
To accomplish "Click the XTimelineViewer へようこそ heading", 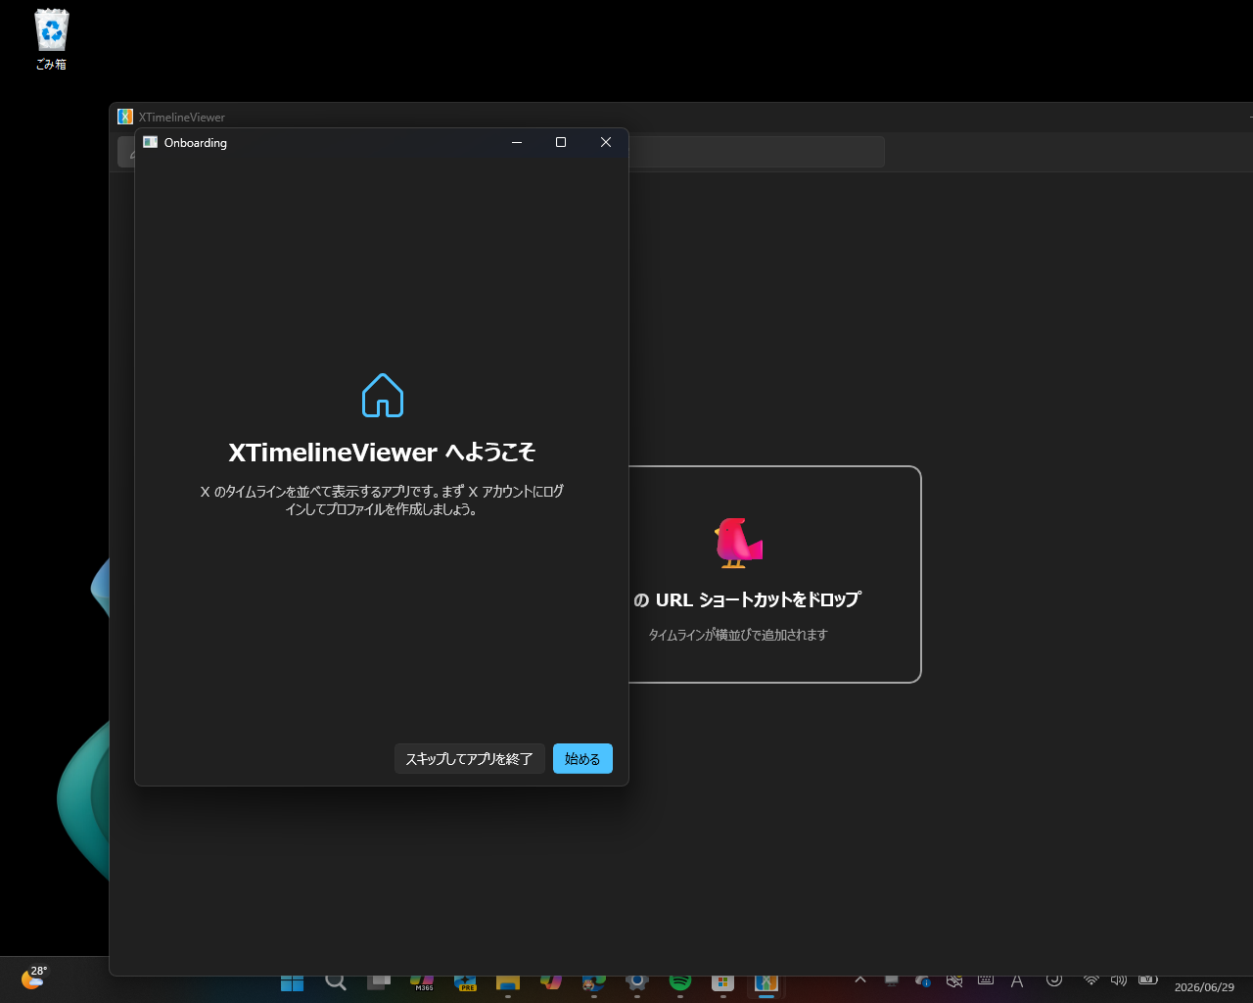I will [382, 453].
